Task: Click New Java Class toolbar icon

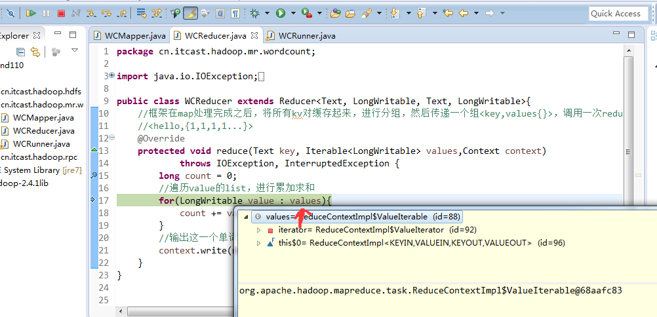Action: 176,13
